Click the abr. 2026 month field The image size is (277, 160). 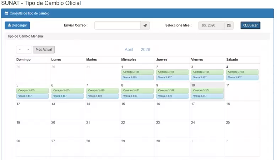(x=211, y=25)
